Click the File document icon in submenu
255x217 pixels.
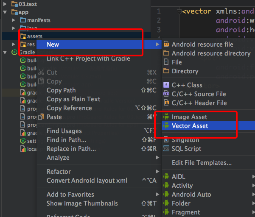click(166, 62)
